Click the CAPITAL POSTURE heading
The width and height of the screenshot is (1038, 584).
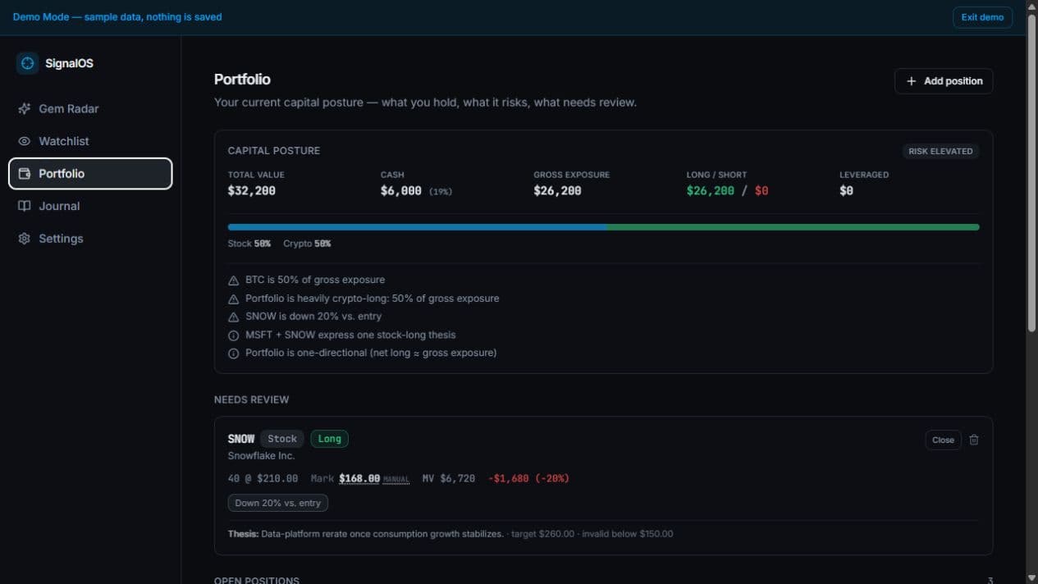274,151
